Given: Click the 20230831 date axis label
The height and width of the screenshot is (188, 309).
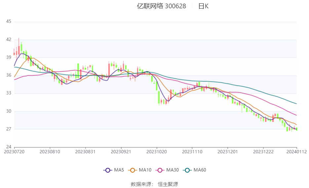Looking at the screenshot, I should pyautogui.click(x=85, y=152).
